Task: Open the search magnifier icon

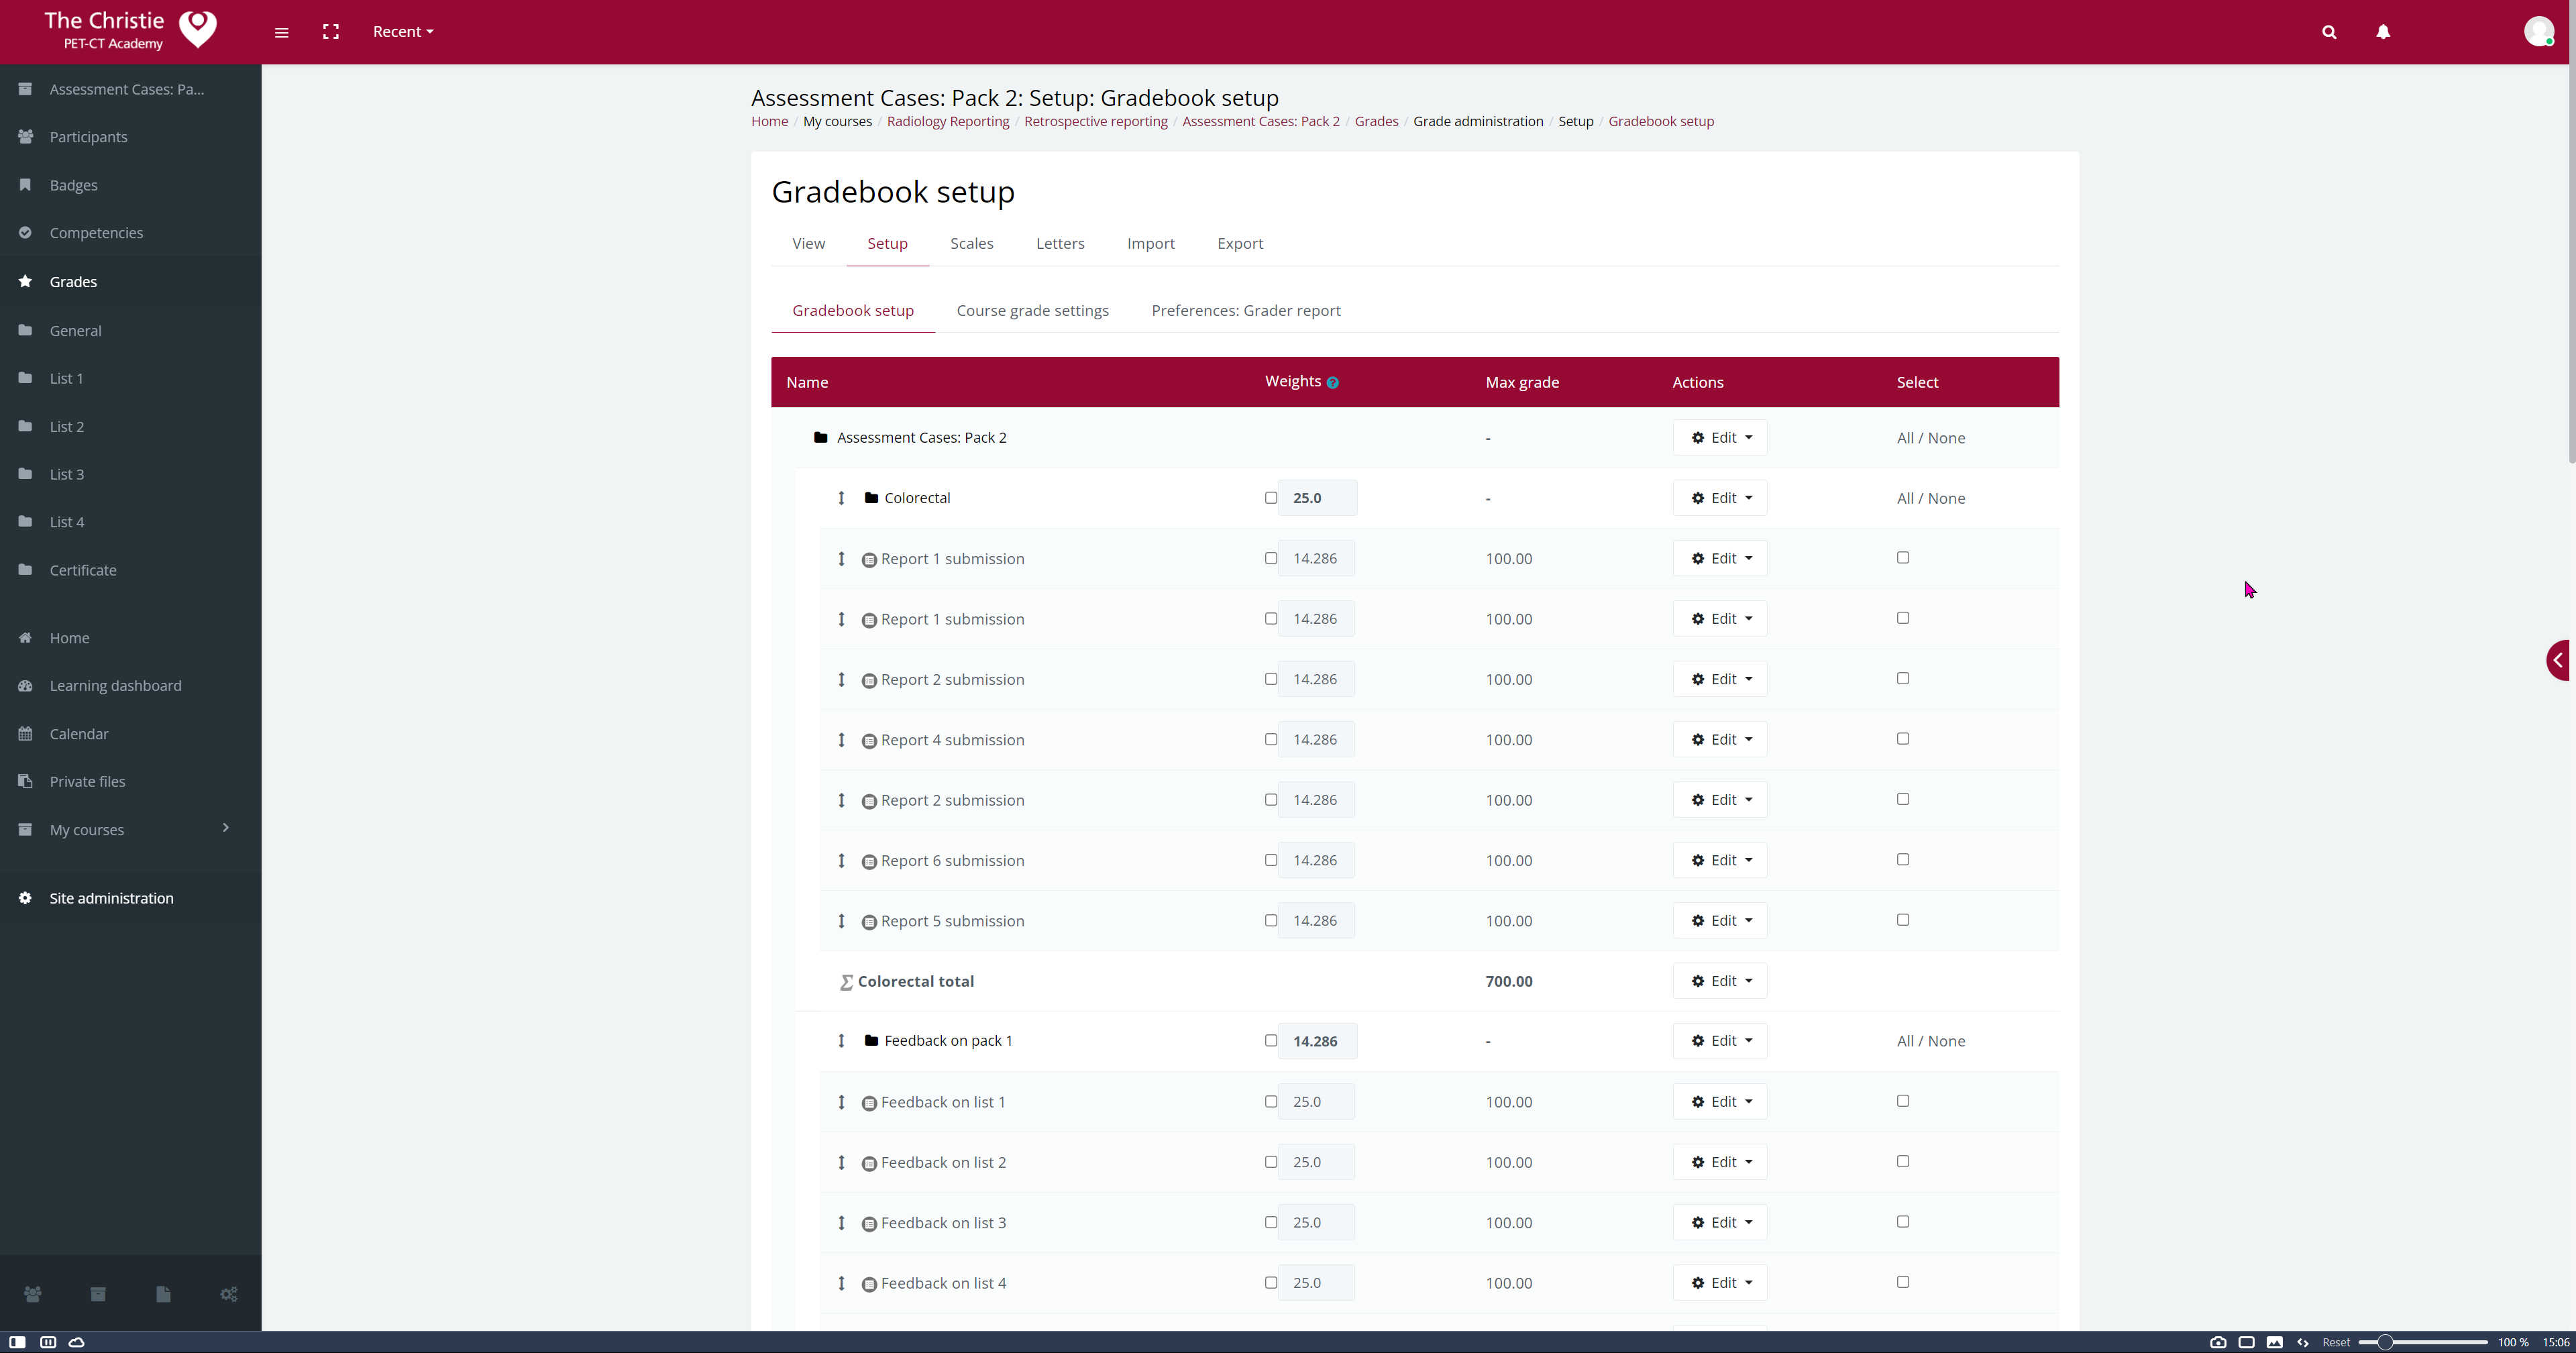Action: pyautogui.click(x=2329, y=32)
